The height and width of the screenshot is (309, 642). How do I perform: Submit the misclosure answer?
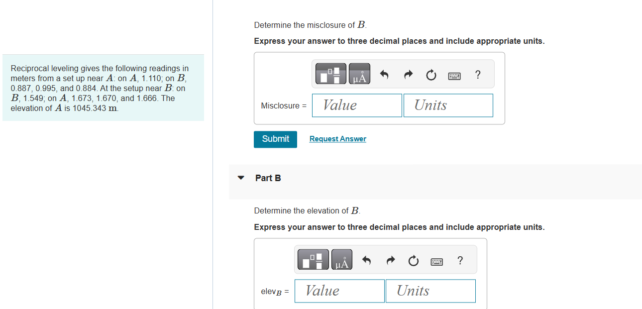click(275, 139)
